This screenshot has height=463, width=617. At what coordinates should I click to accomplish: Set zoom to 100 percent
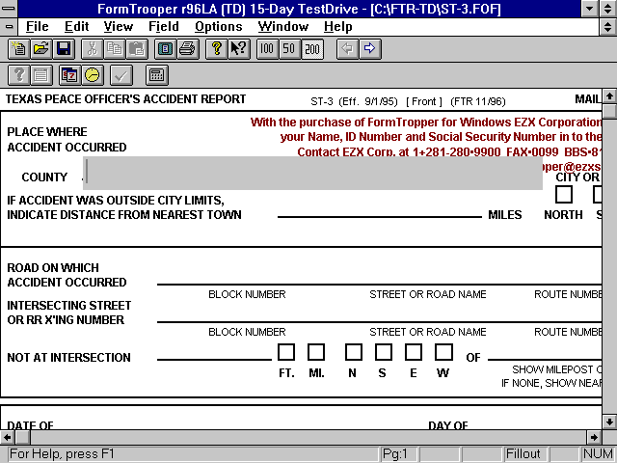267,48
